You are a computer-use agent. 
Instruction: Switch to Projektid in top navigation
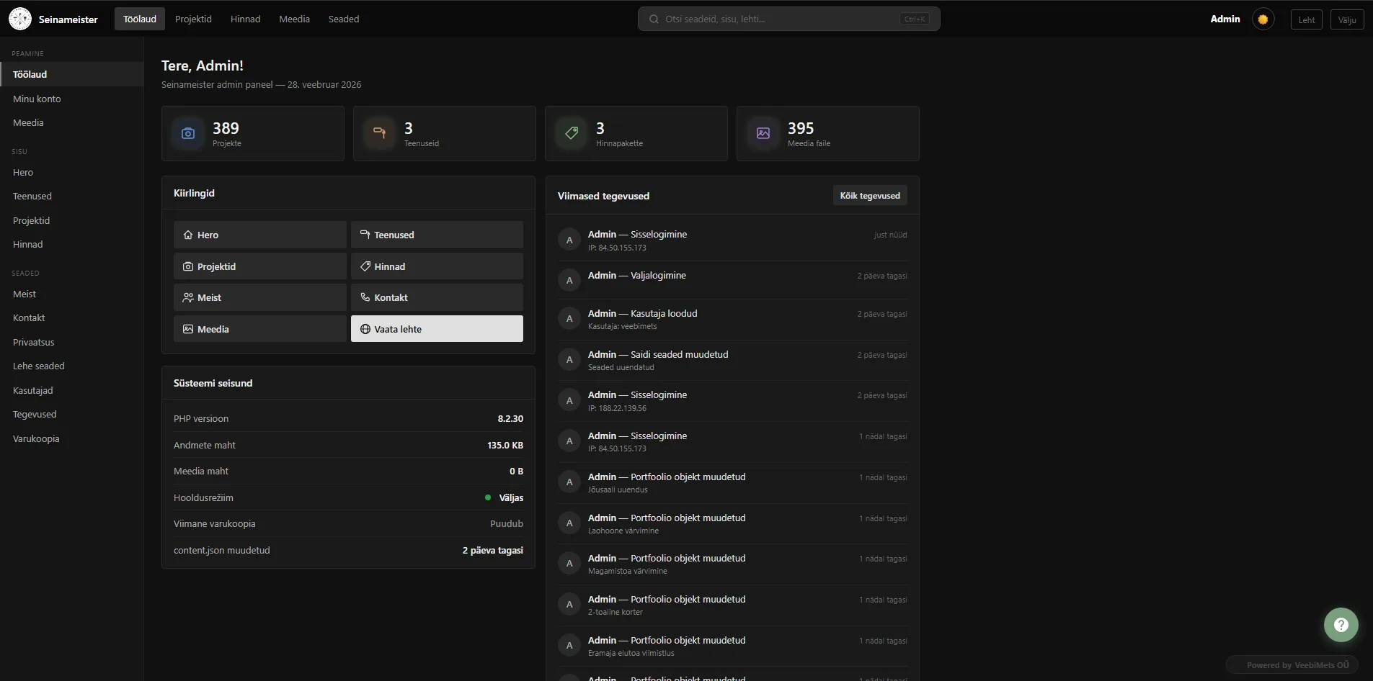(x=193, y=19)
